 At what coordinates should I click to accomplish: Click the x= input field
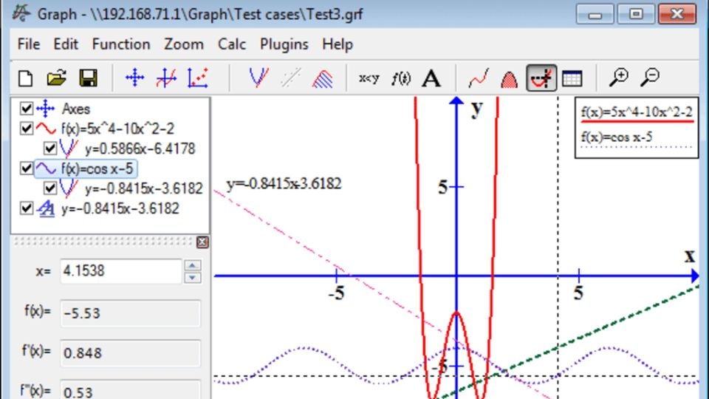(120, 271)
